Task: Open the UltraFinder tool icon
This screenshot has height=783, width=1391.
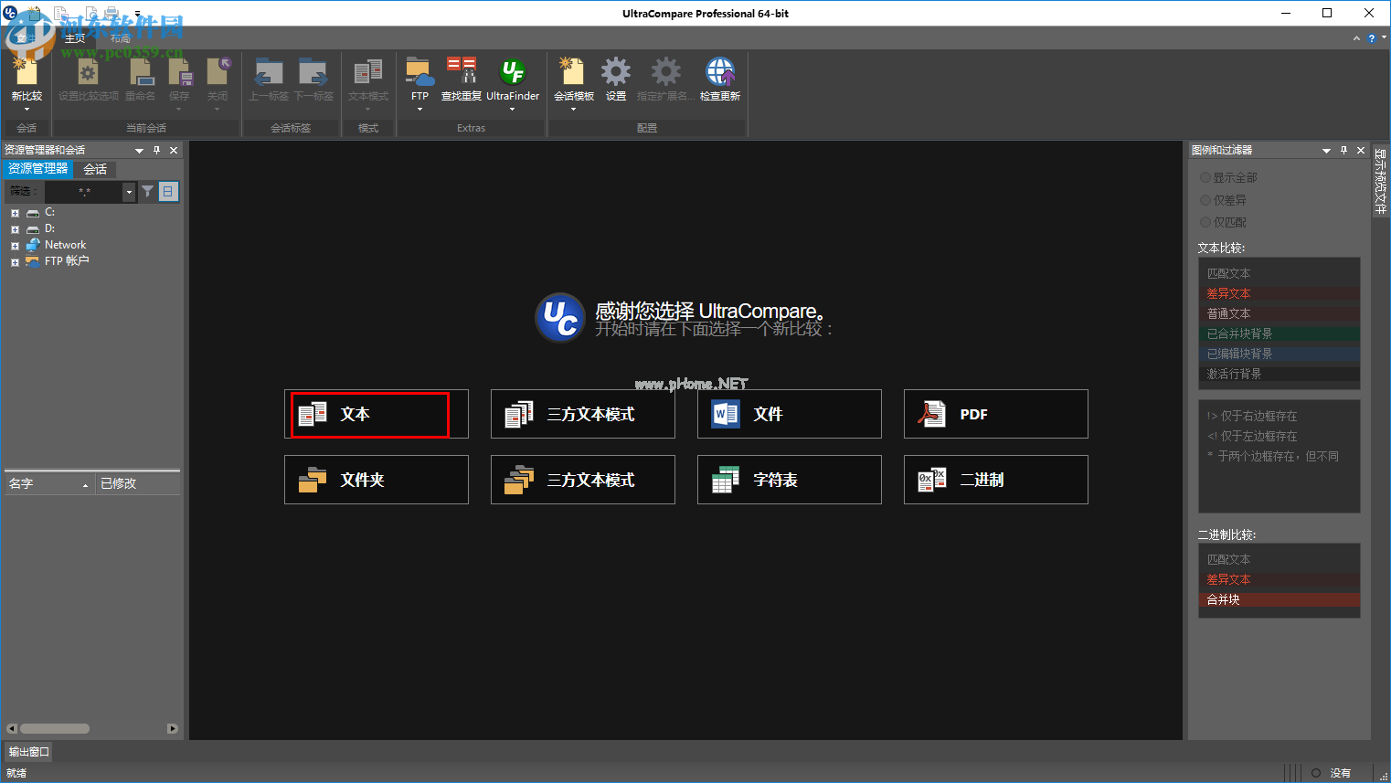Action: tap(513, 72)
